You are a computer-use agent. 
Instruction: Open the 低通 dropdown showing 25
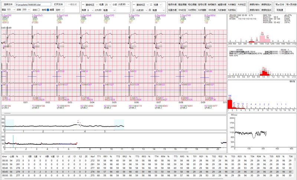click(108, 4)
